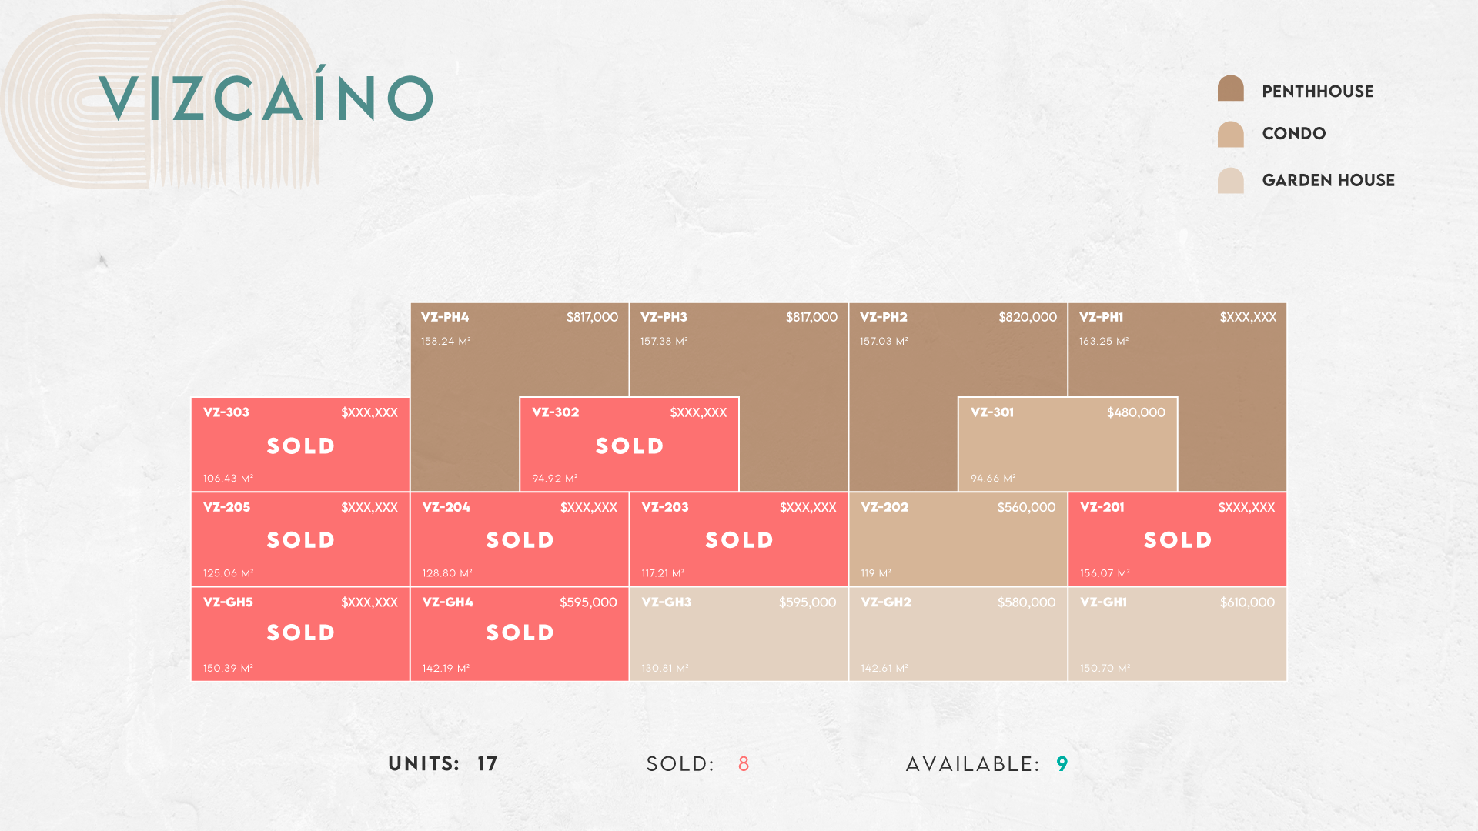Viewport: 1478px width, 831px height.
Task: Click sold unit VZ-GH4 tile
Action: (x=520, y=634)
